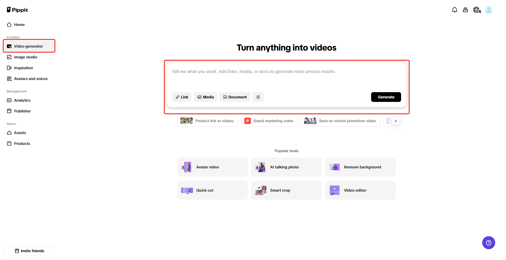The image size is (506, 260).
Task: Open the notification bell
Action: (x=454, y=10)
